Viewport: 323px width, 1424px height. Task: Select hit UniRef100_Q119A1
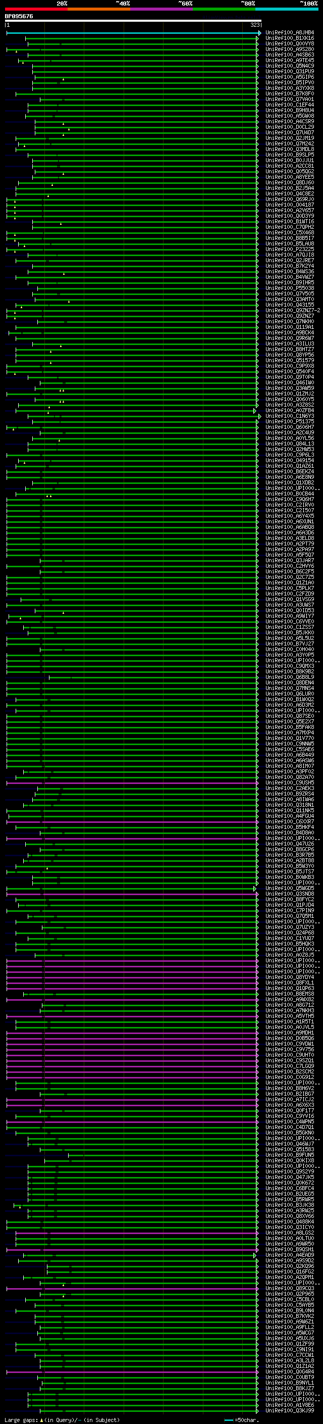pyautogui.click(x=290, y=327)
